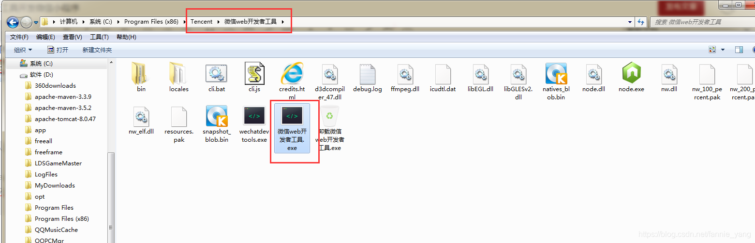Click 计算机 in the address path

coord(68,22)
